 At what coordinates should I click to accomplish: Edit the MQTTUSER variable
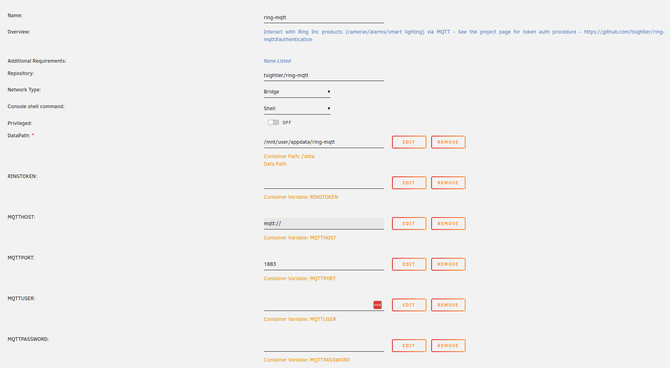(x=409, y=305)
